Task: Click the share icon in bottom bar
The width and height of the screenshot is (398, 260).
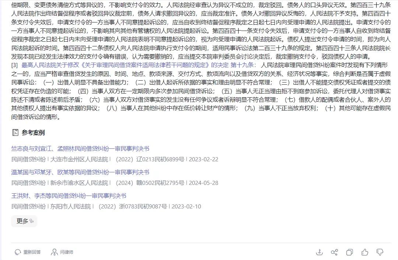Action: point(334,252)
